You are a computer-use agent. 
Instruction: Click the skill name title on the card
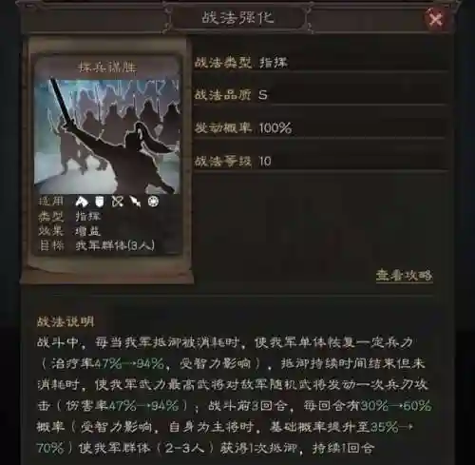point(107,68)
